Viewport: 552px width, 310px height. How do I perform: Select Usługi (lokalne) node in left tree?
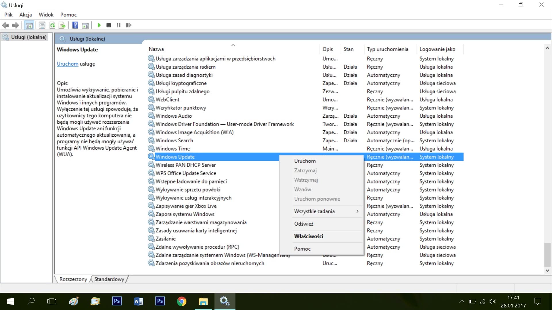coord(25,37)
